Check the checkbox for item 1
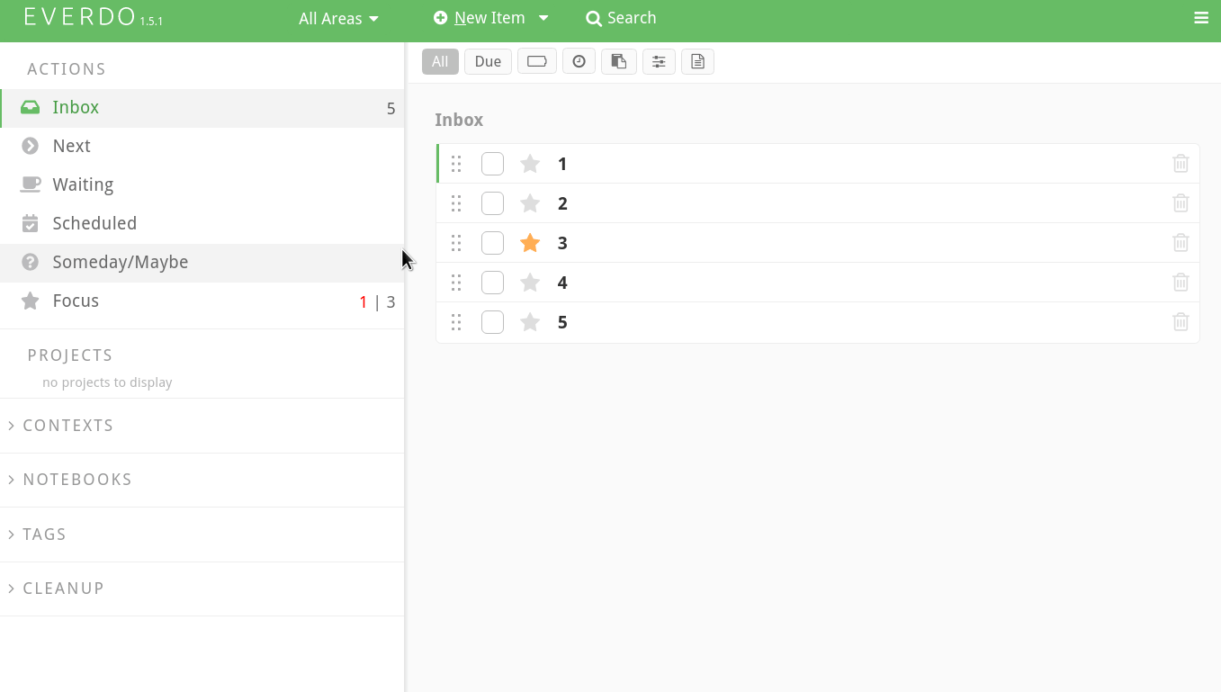Screen dimensions: 1221x692 point(492,164)
